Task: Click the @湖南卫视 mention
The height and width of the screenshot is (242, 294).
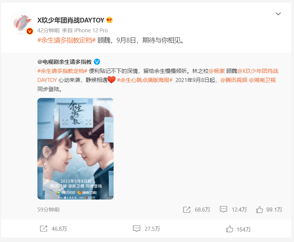Action: tap(262, 80)
